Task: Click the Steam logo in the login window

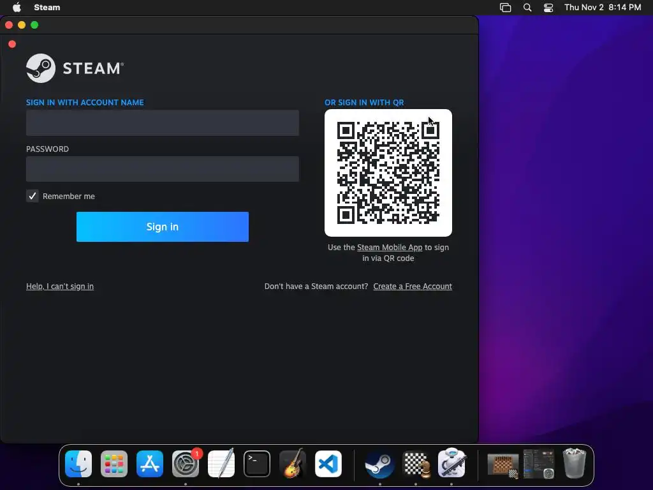Action: click(75, 68)
